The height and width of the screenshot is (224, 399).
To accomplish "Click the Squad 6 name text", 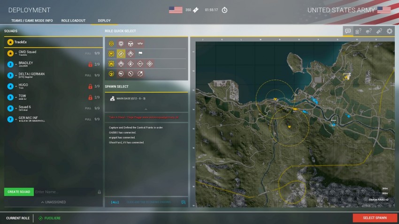I will pos(25,107).
